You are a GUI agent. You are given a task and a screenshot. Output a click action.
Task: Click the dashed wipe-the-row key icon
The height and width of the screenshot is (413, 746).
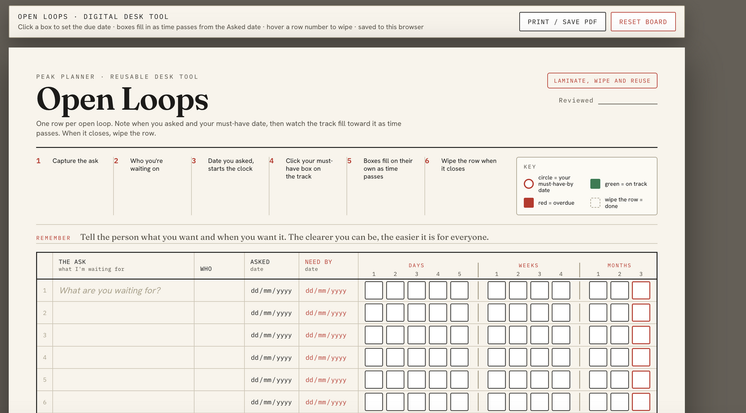595,203
